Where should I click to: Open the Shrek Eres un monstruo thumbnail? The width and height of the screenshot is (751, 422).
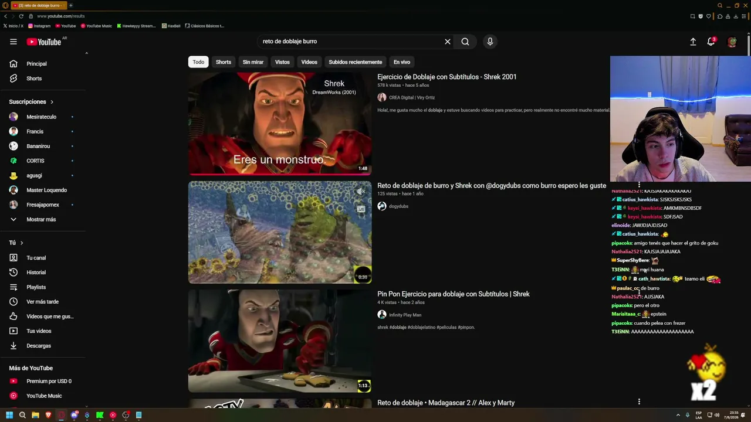coord(280,124)
